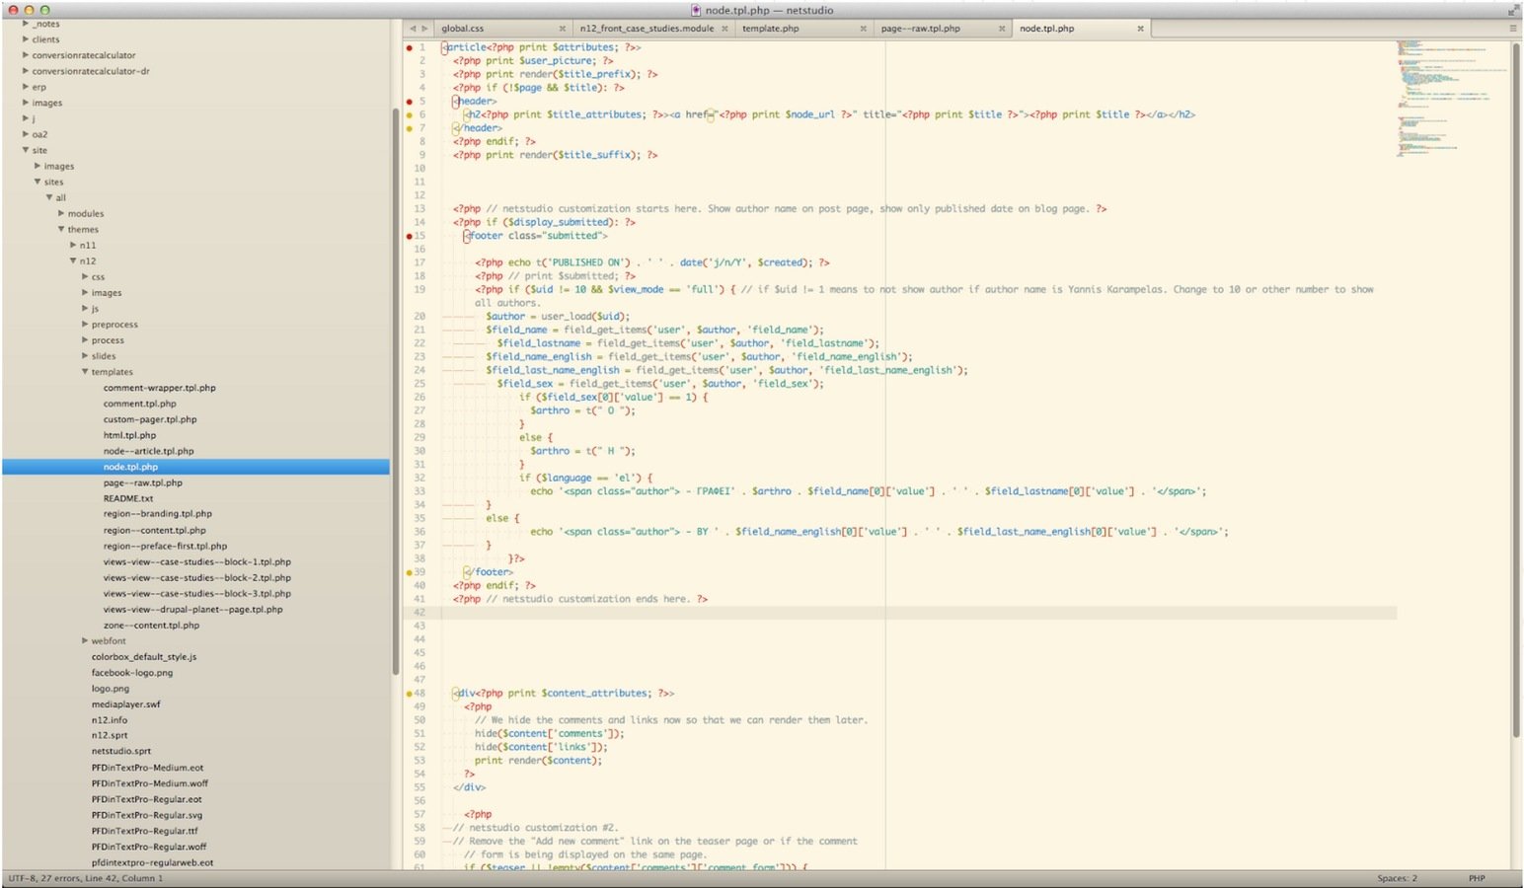Viewport: 1524px width, 888px height.
Task: Click the PHP syntax selector in status bar
Action: [x=1476, y=878]
